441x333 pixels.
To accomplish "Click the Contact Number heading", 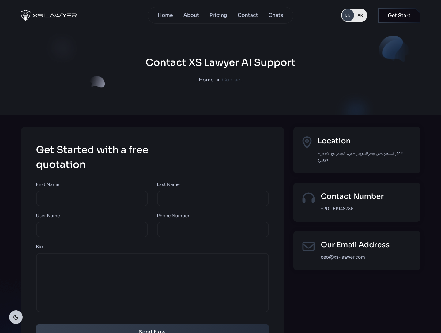I will coord(352,196).
